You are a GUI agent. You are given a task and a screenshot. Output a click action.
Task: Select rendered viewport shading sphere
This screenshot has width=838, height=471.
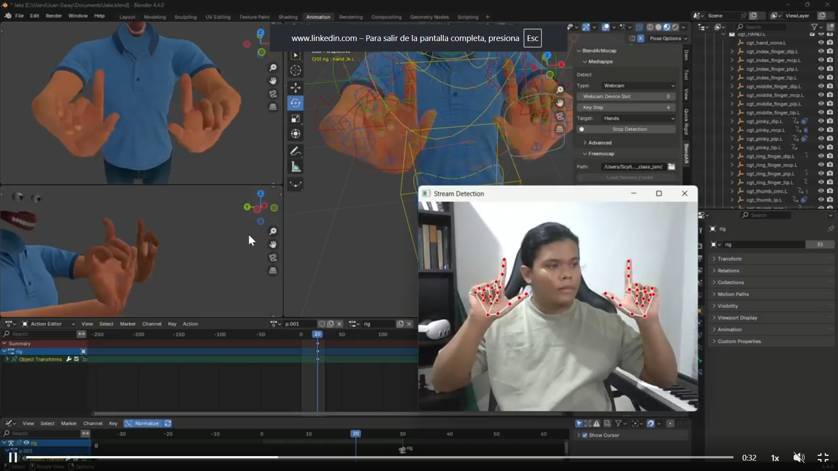675,27
